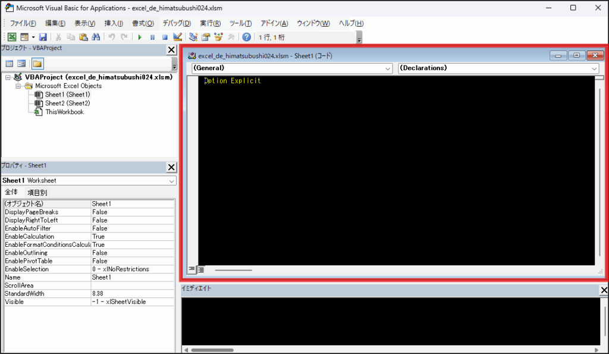
Task: Click the Undo arrow icon
Action: click(x=111, y=37)
